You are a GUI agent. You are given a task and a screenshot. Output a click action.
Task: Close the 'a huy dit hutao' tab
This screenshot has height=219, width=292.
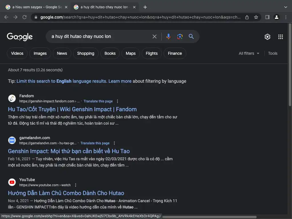point(134,7)
